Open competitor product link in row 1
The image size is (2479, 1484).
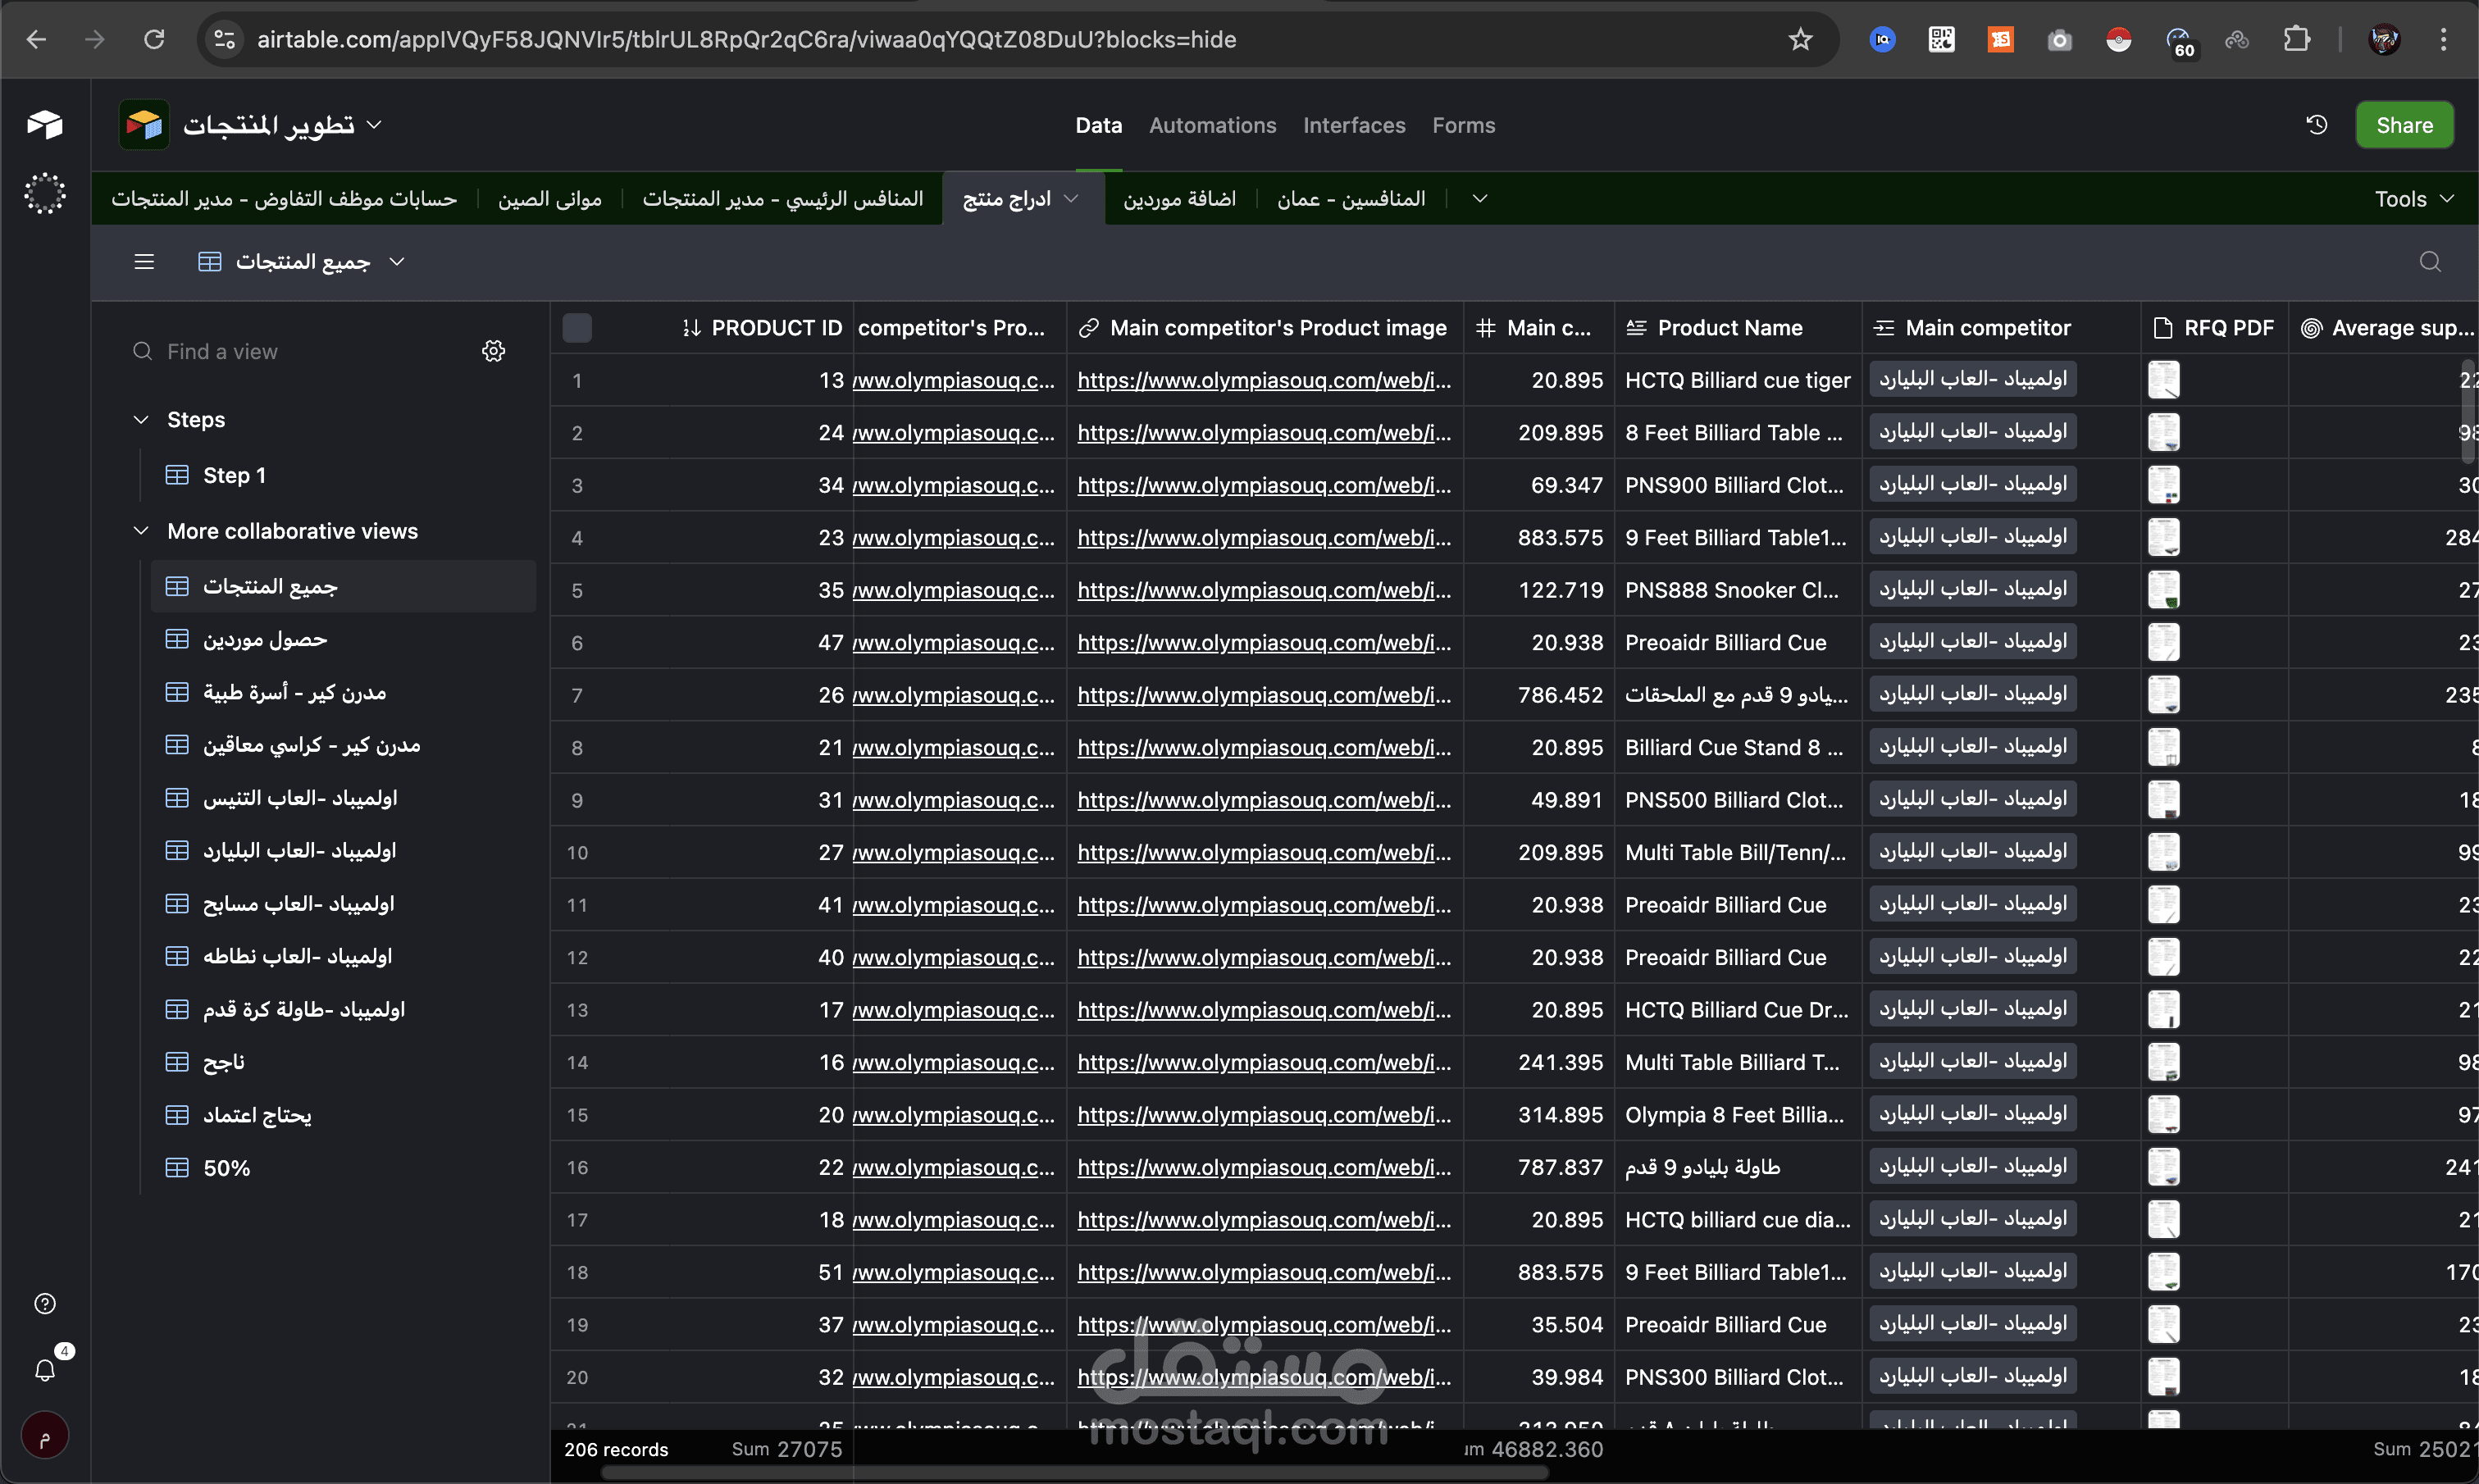coord(954,380)
